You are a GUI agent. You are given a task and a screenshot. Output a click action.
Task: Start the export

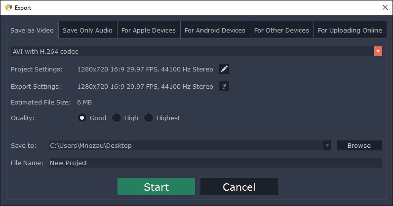point(156,186)
